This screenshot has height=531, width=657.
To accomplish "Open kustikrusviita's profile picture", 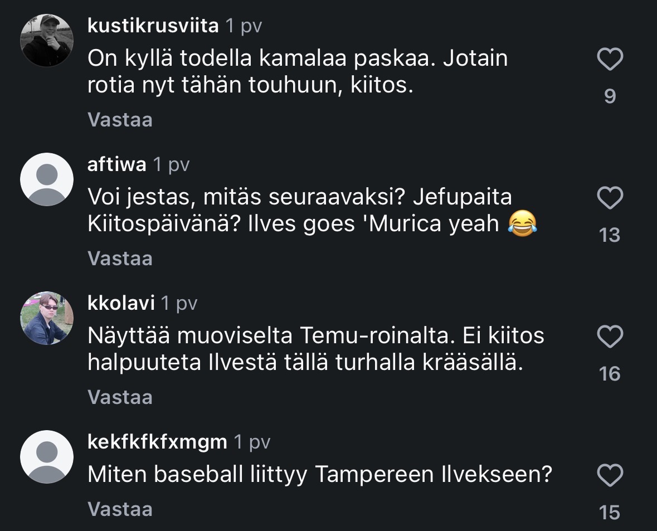I will 47,41.
